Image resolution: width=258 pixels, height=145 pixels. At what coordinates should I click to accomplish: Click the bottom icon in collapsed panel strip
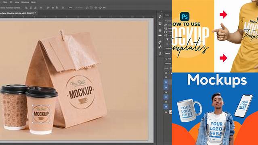(160, 54)
